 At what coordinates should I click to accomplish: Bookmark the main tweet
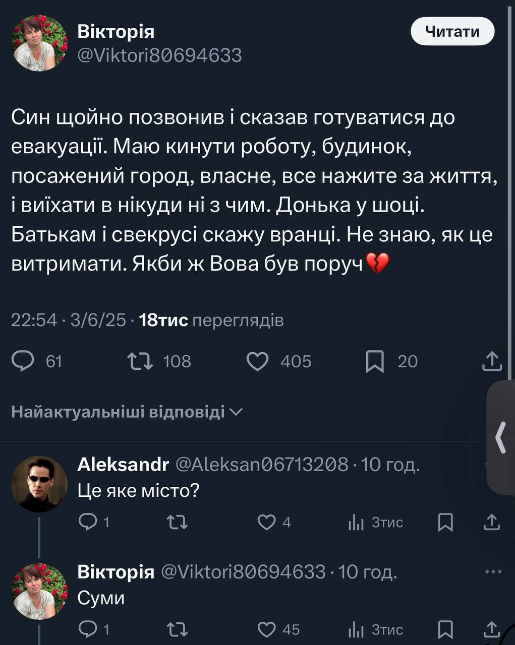(374, 361)
